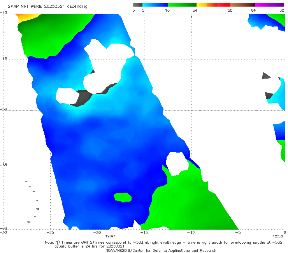Click the small green wind patch inside the blue swath

click(123, 197)
